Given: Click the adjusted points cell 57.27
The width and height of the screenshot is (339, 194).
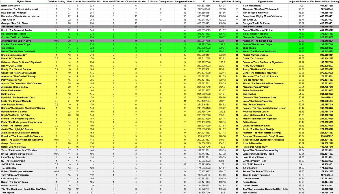Looking at the screenshot, I should pyautogui.click(x=301, y=62).
